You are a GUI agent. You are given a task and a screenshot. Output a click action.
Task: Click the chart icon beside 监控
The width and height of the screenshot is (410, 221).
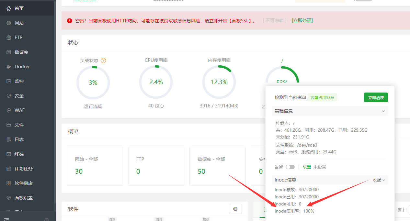coord(9,81)
